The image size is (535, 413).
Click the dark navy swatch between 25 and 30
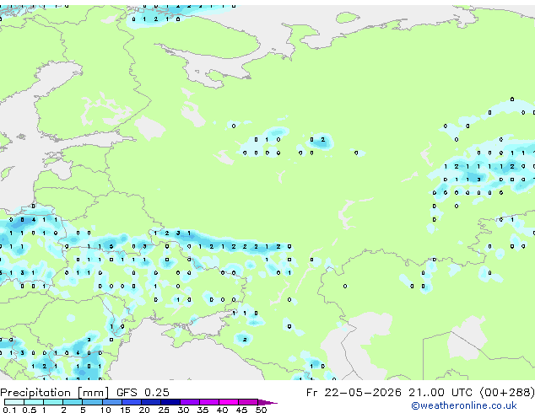point(170,402)
